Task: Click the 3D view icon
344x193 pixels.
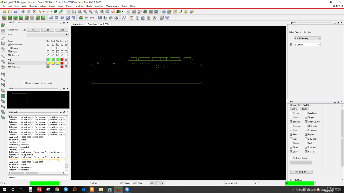Action: click(118, 12)
